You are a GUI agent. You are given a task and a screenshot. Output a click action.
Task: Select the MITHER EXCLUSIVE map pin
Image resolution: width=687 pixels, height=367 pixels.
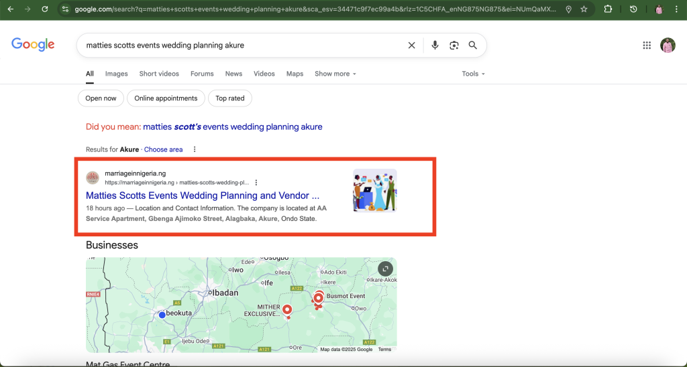tap(287, 310)
